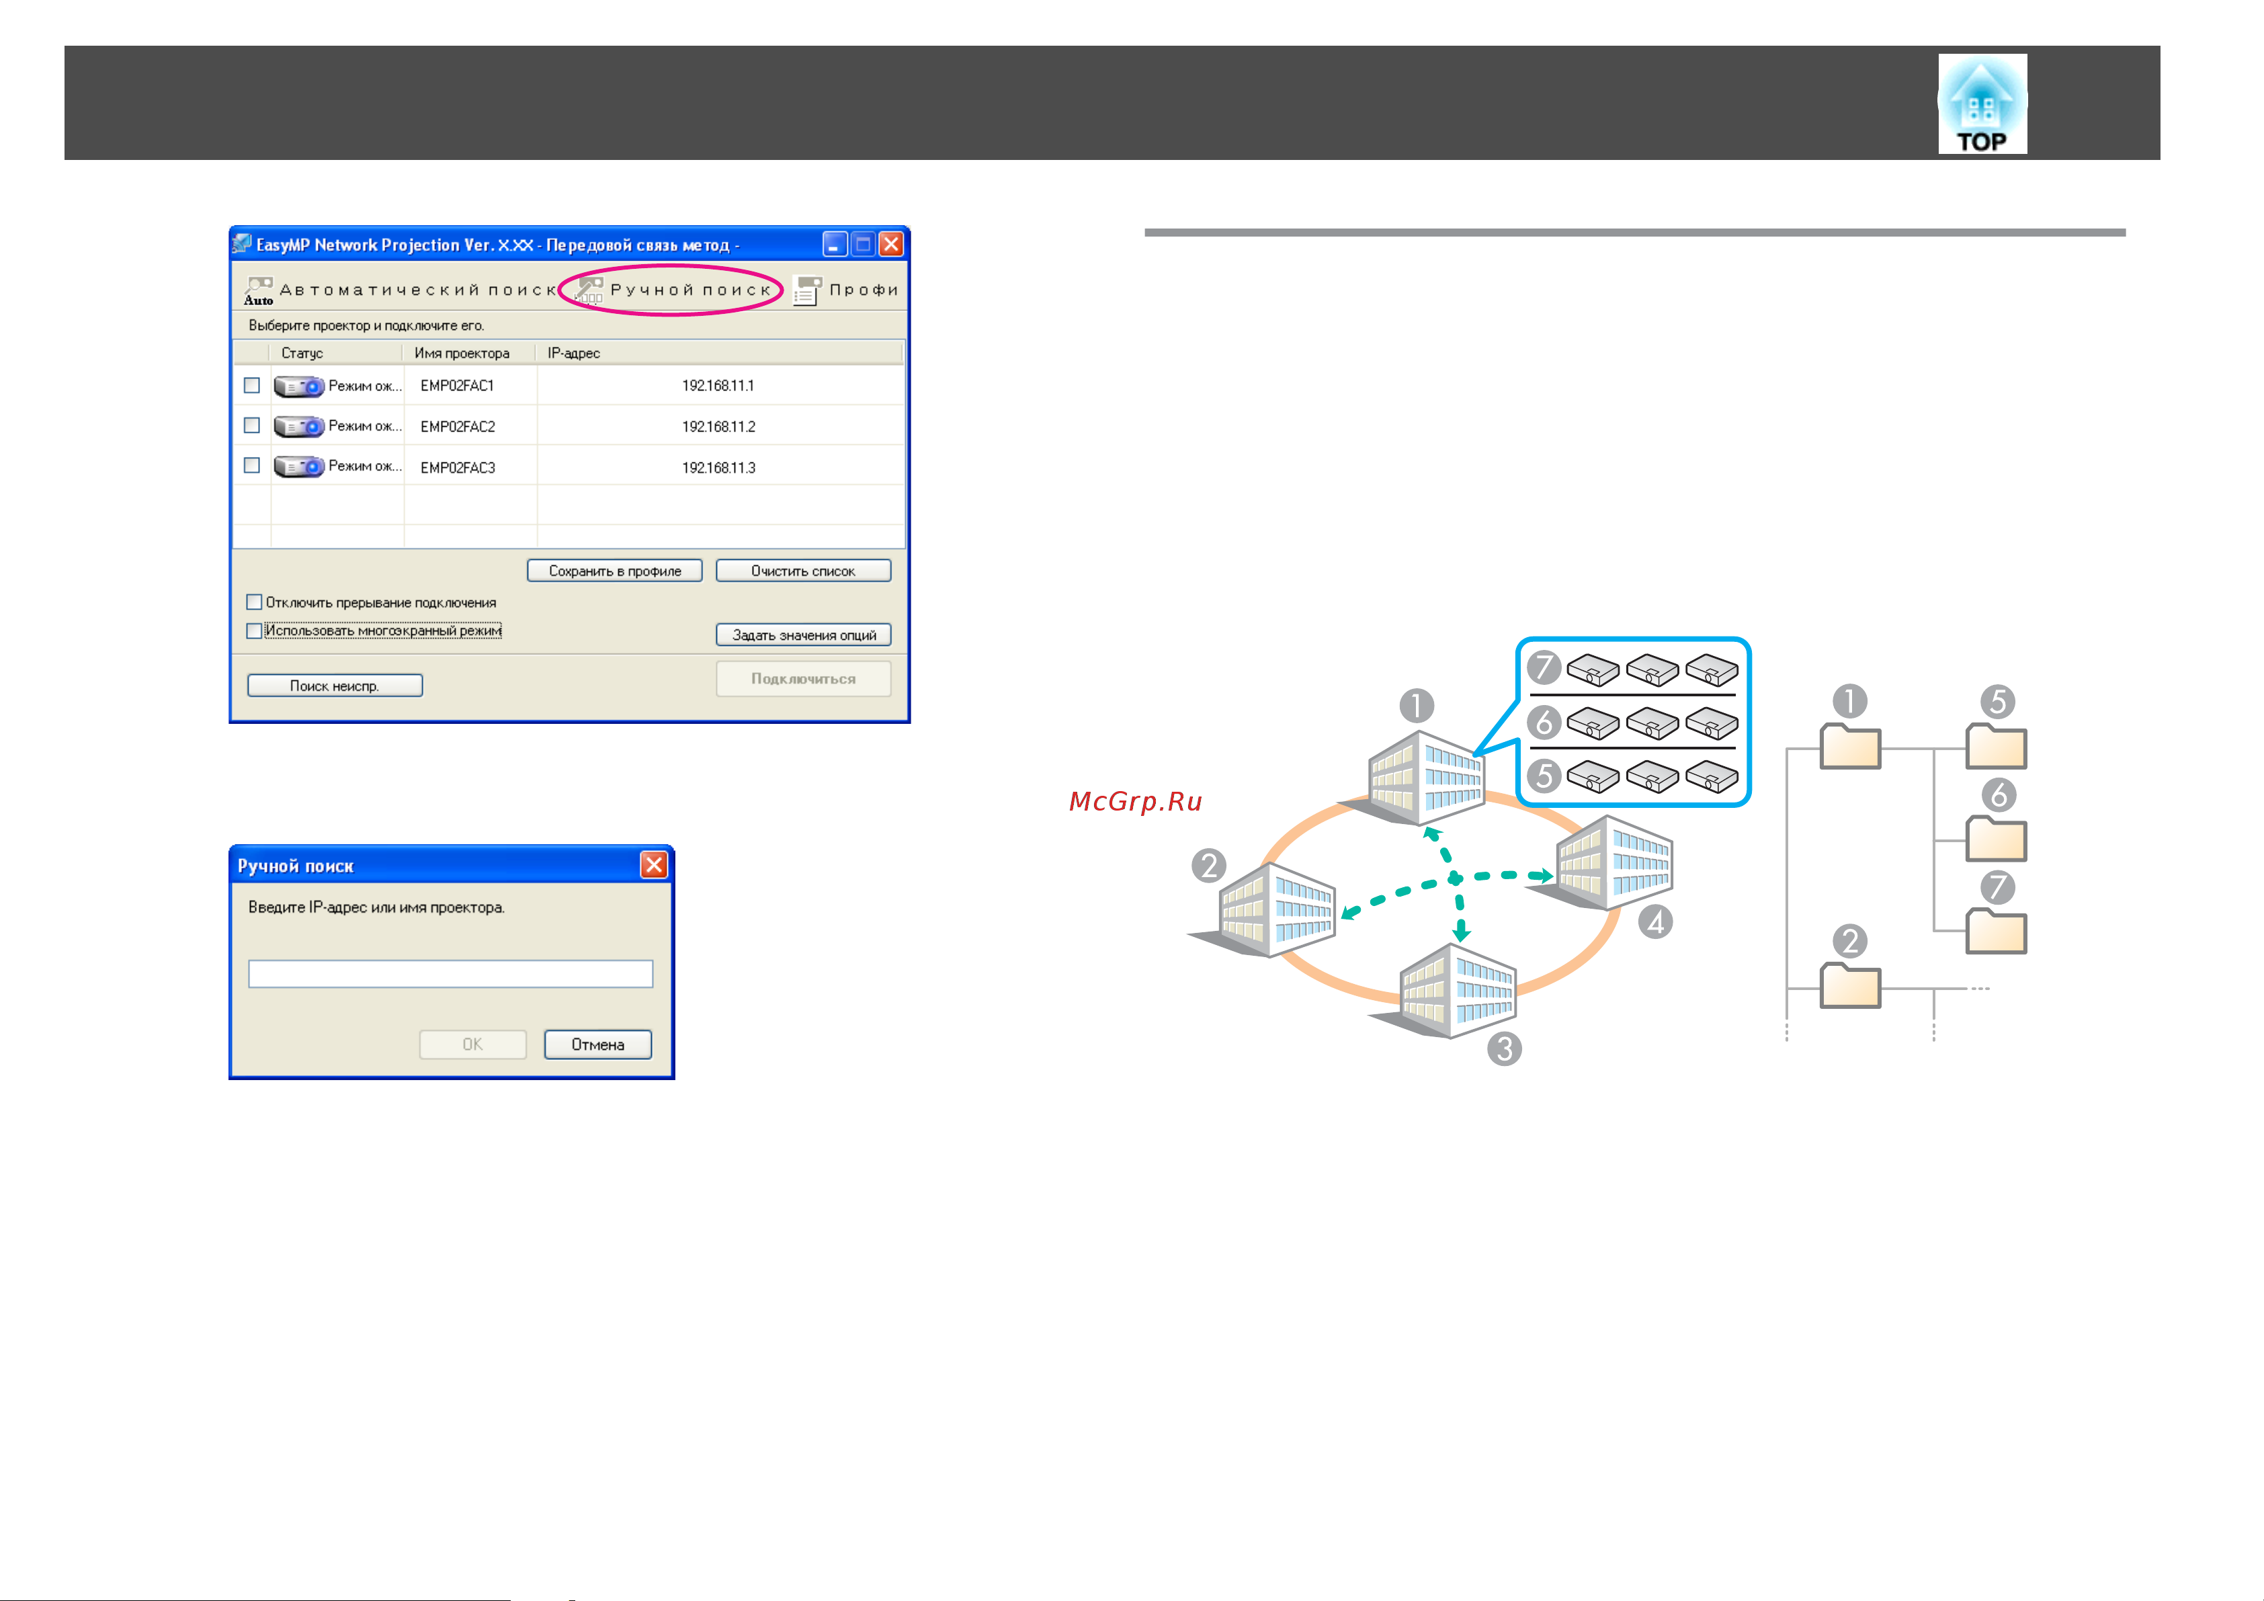2264x1601 pixels.
Task: Click the profile list icon
Action: point(806,290)
